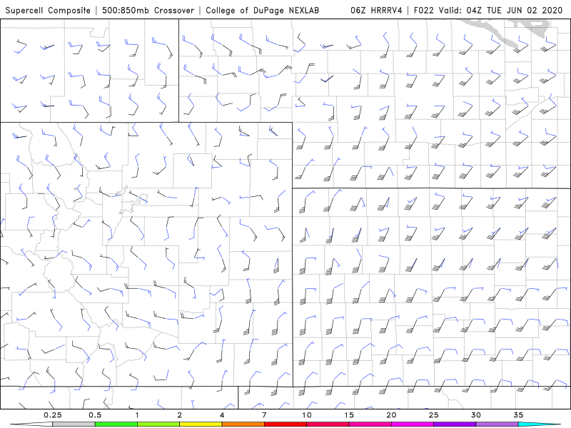This screenshot has height=428, width=571.
Task: Click the legend value 15
Action: [349, 415]
